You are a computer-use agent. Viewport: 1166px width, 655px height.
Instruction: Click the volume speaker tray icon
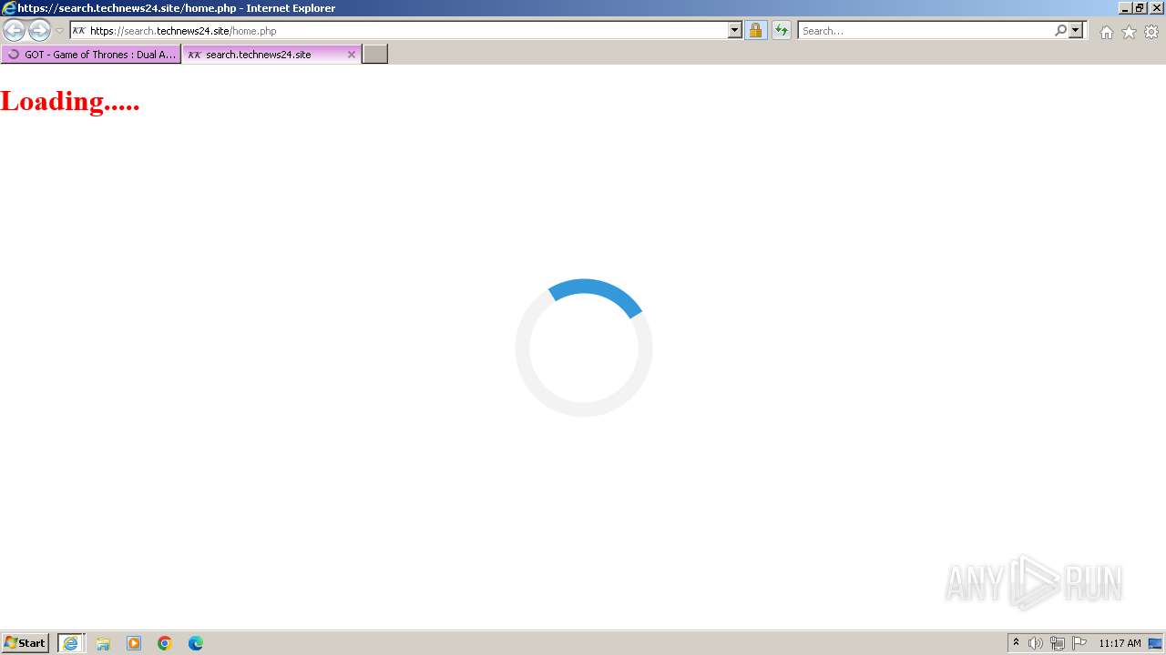click(1036, 643)
